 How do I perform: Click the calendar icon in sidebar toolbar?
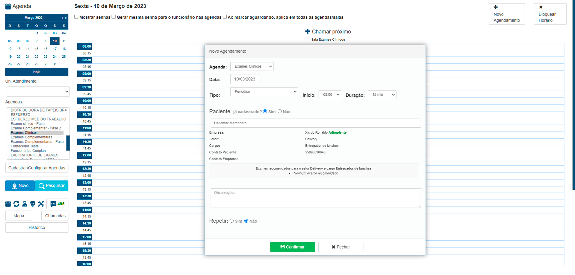tap(8, 204)
